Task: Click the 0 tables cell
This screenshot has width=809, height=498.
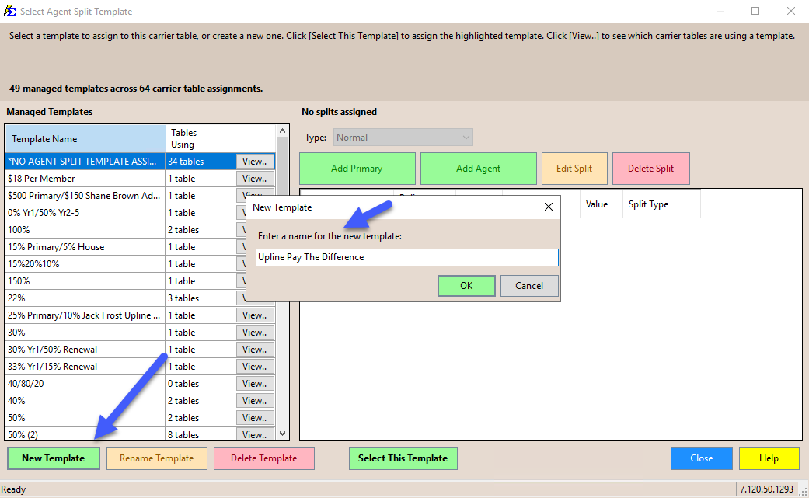Action: pyautogui.click(x=201, y=383)
